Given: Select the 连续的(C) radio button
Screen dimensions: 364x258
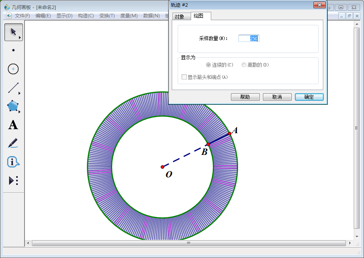Looking at the screenshot, I should (220, 65).
